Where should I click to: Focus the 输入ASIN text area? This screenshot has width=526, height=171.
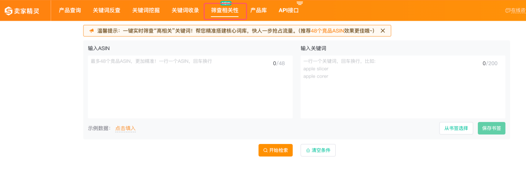click(190, 87)
